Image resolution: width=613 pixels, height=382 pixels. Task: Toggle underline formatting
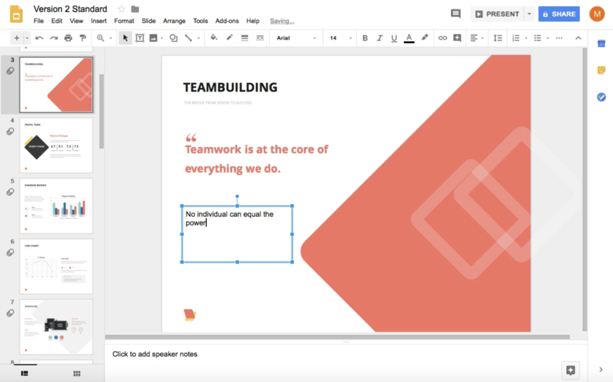394,38
